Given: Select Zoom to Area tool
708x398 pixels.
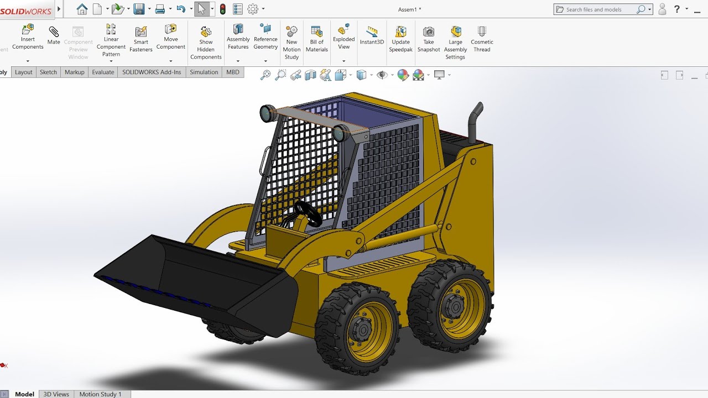Looking at the screenshot, I should tap(280, 75).
